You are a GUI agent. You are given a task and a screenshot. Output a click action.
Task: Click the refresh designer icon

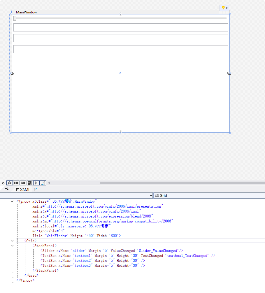point(3,183)
